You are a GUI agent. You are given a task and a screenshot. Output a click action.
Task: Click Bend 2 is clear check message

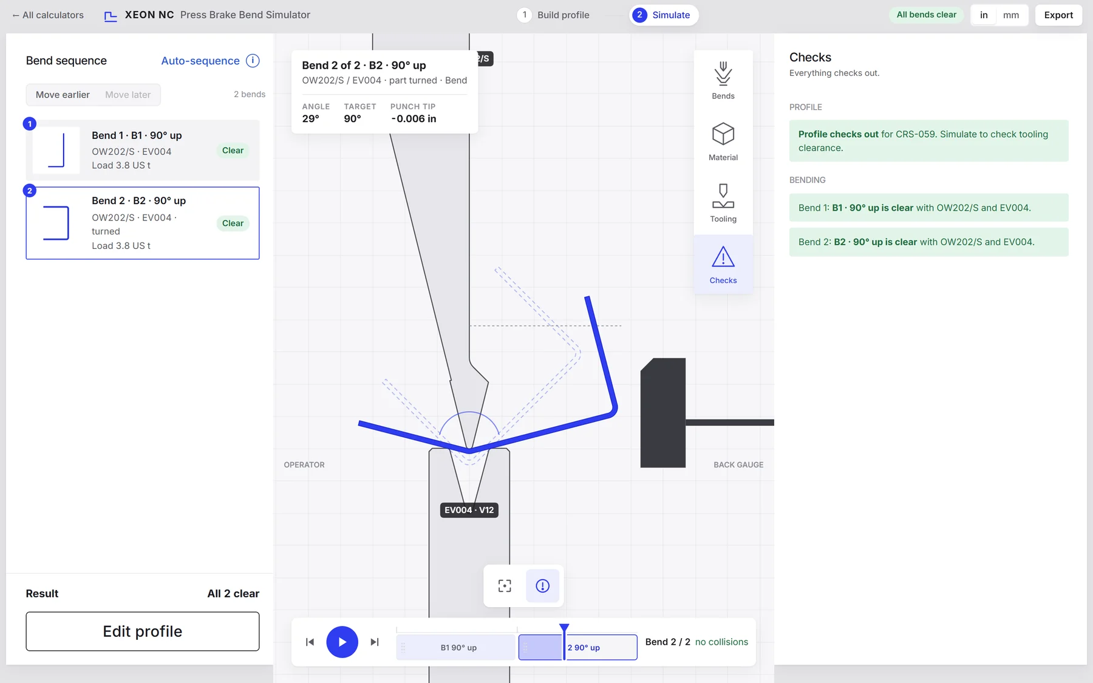click(929, 242)
